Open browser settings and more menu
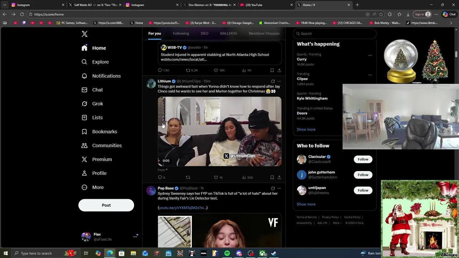Image resolution: width=459 pixels, height=258 pixels. [x=436, y=14]
